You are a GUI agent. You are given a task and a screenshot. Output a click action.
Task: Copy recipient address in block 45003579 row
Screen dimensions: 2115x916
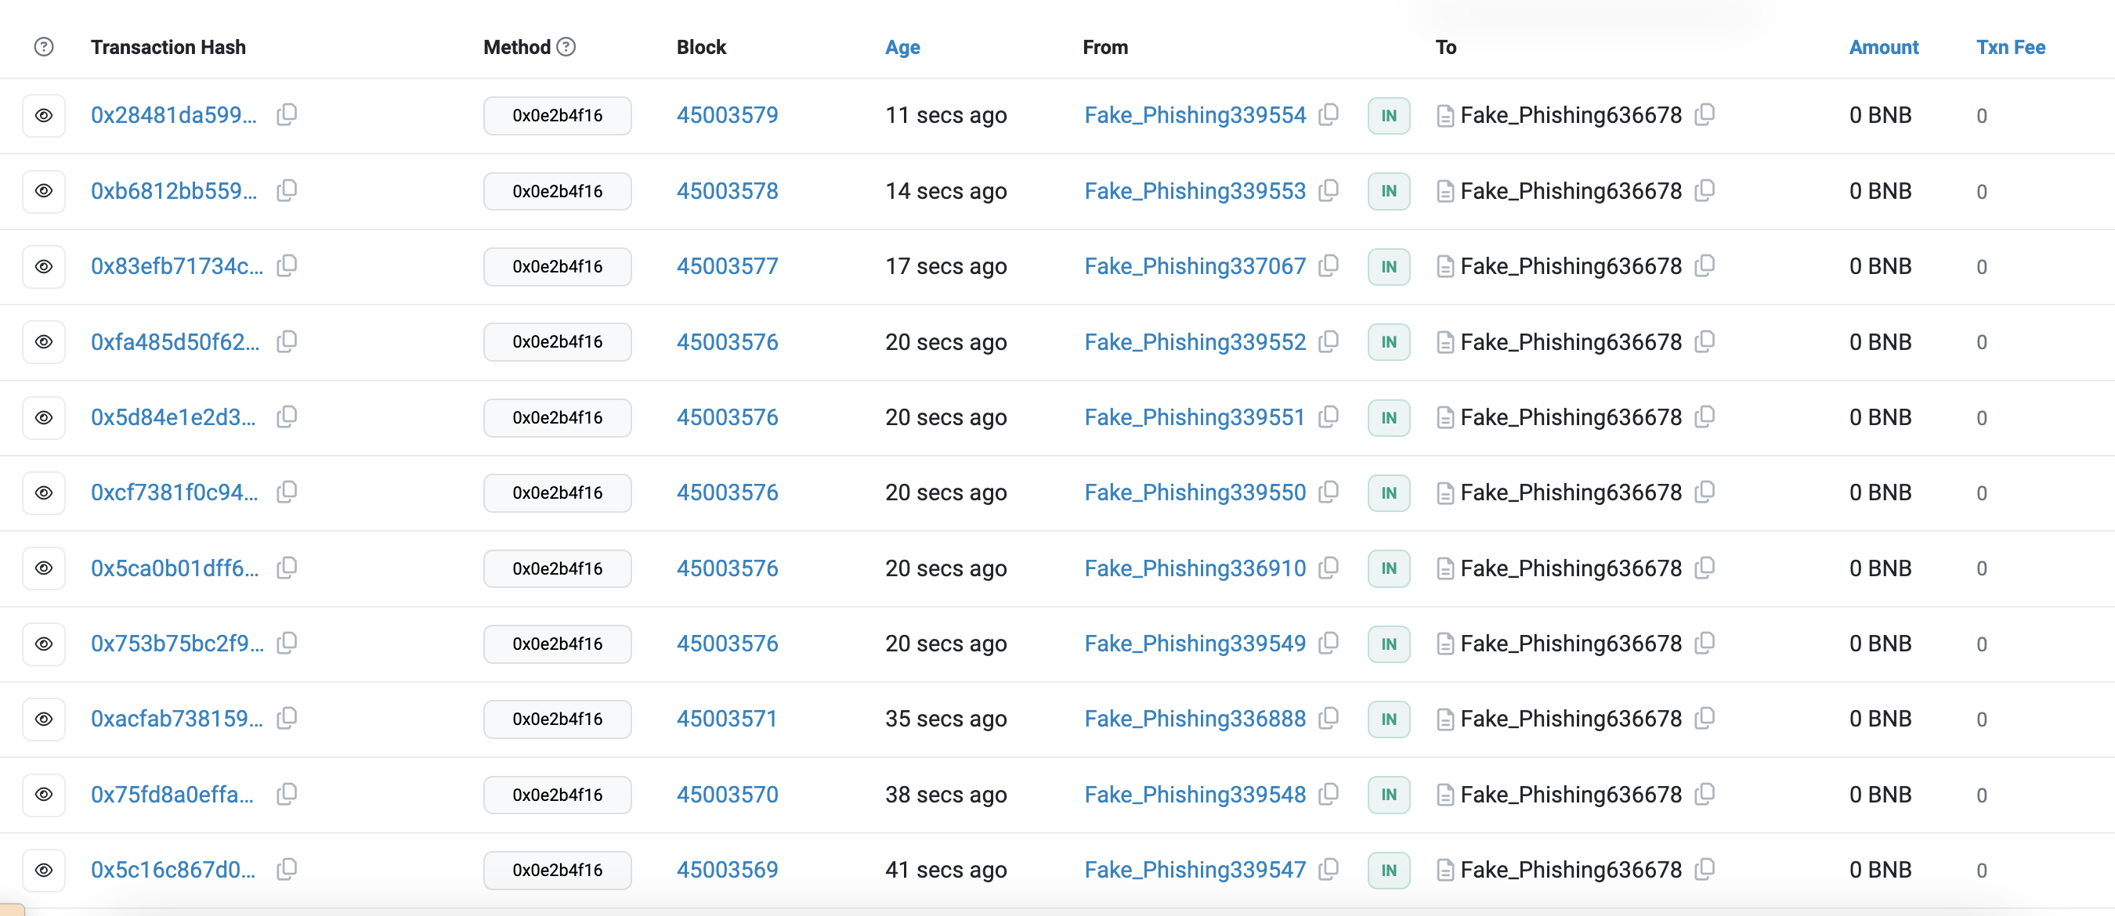pyautogui.click(x=1705, y=115)
